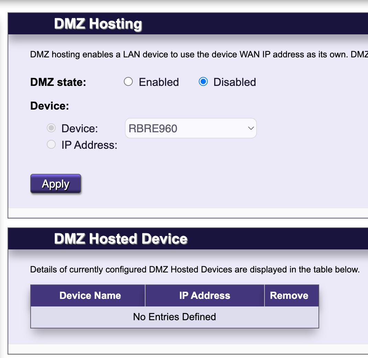Click the DMZ Hosting section title
Screen dimensions: 368x358
98,24
